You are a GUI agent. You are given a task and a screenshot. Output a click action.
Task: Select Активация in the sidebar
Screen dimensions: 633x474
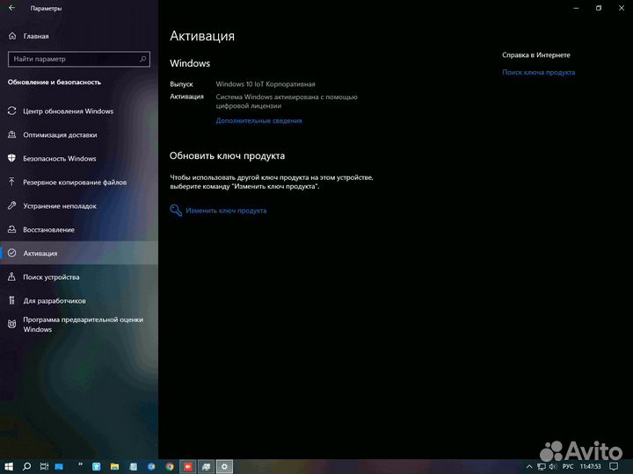coord(40,253)
